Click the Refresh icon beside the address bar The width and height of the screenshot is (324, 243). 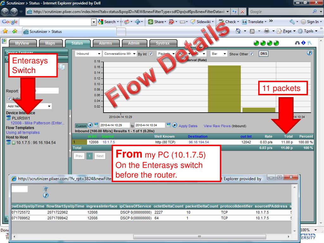(234, 12)
